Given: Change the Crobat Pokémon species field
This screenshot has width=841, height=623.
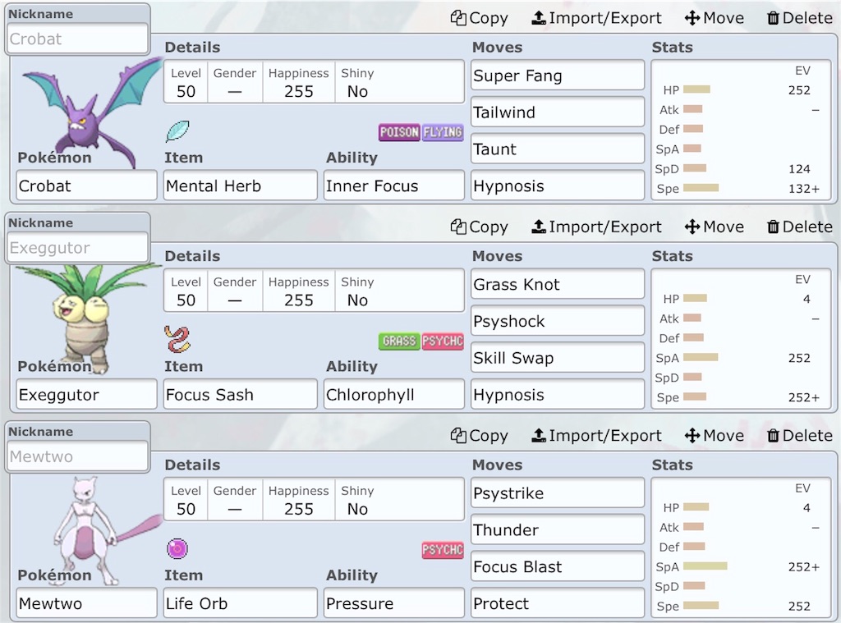Looking at the screenshot, I should [x=86, y=186].
